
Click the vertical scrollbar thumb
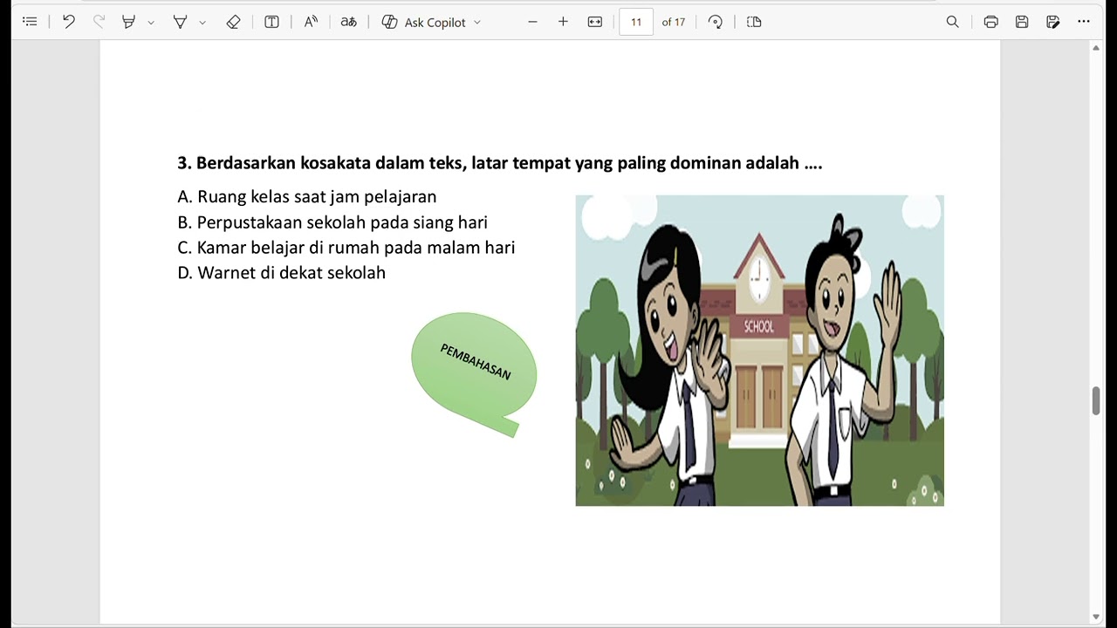pyautogui.click(x=1096, y=401)
